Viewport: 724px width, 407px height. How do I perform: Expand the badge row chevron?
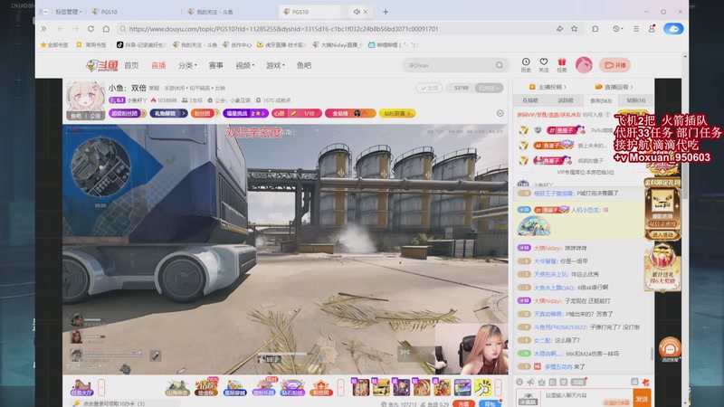500,114
